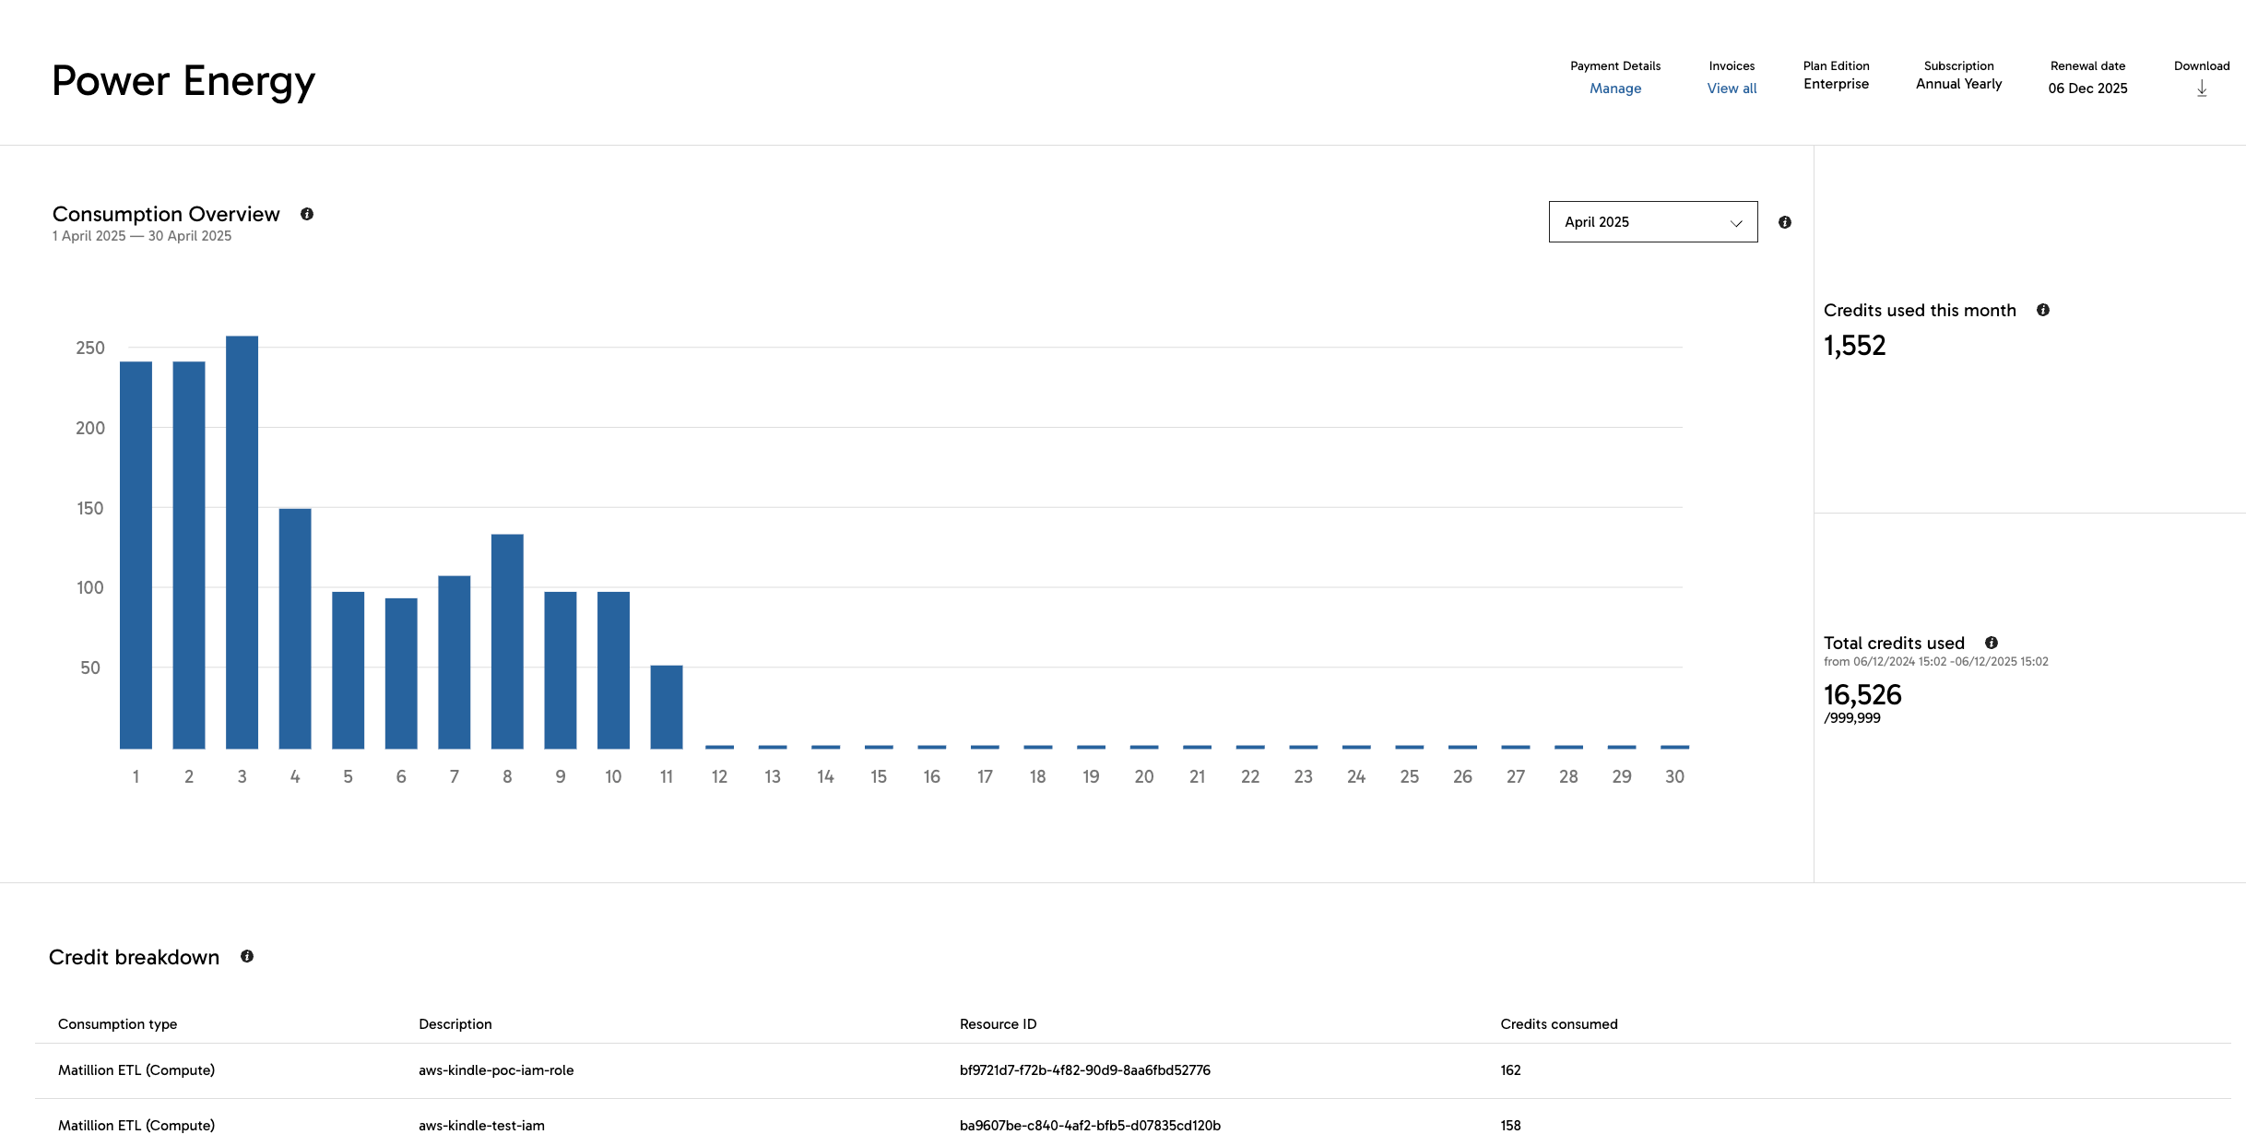Viewport: 2246px width, 1146px height.
Task: Click the day 11 bar
Action: pyautogui.click(x=667, y=707)
